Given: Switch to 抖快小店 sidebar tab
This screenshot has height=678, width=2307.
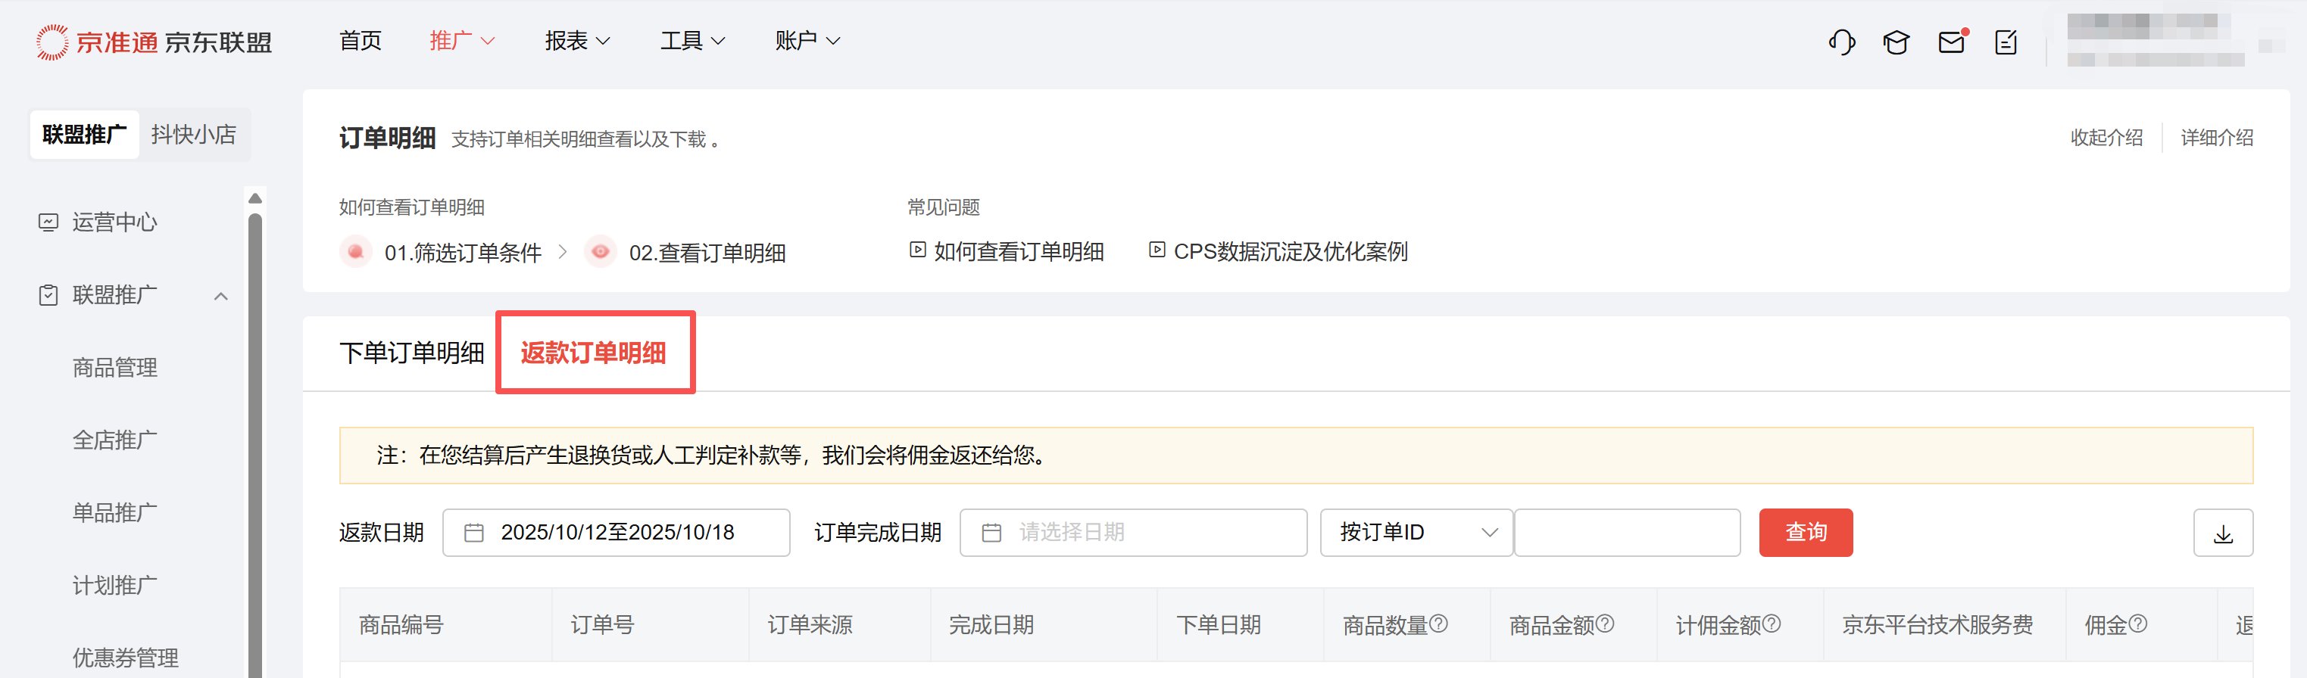Looking at the screenshot, I should [193, 134].
